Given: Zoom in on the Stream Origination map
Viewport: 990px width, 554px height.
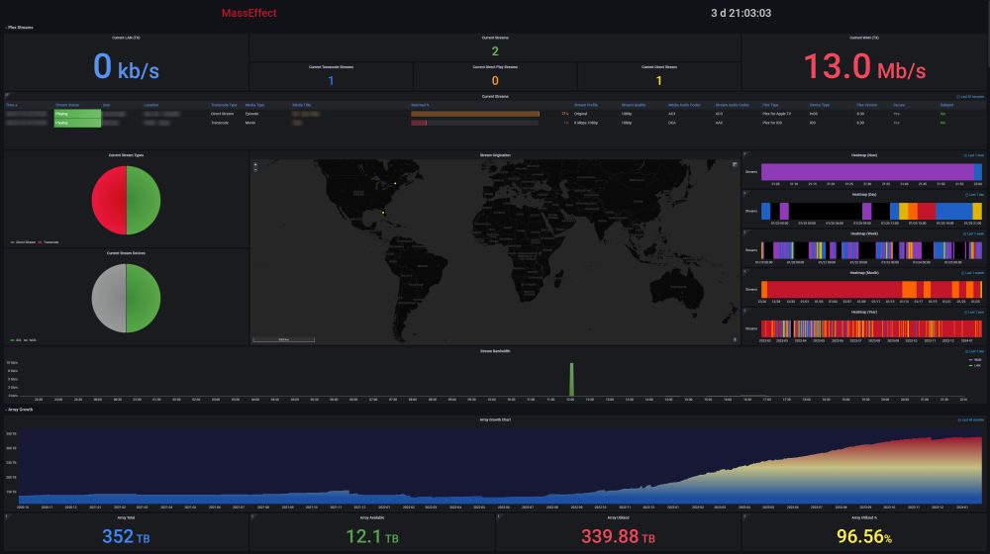Looking at the screenshot, I should [255, 164].
